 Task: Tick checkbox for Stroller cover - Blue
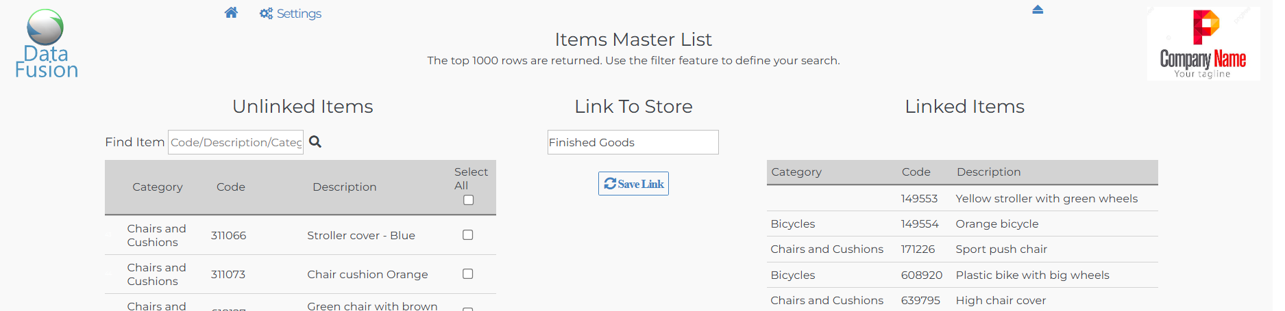tap(468, 235)
